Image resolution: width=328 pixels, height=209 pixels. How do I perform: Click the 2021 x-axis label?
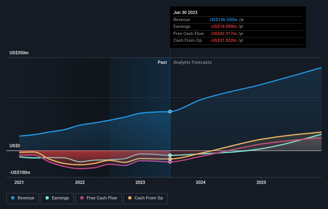coord(19,183)
